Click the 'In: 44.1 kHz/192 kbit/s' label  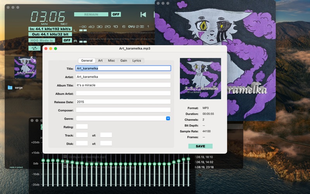coord(50,29)
